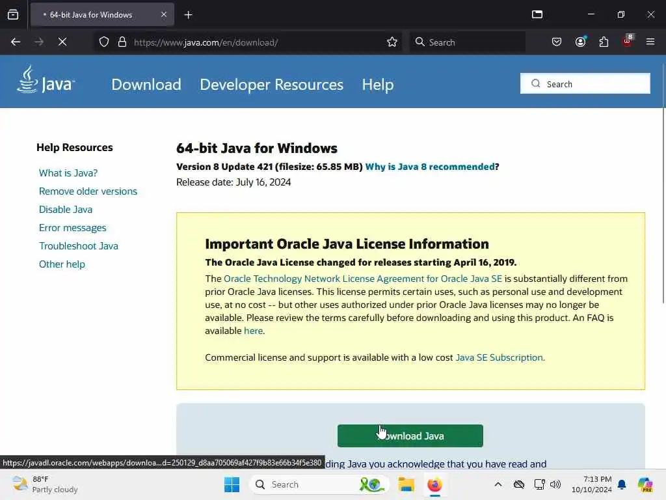Save page to Pocket icon
The image size is (666, 500).
(557, 42)
